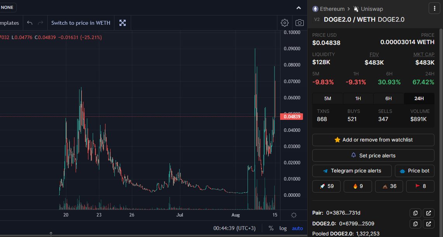Image resolution: width=443 pixels, height=237 pixels.
Task: Toggle percent scale on the chart
Action: tap(271, 228)
